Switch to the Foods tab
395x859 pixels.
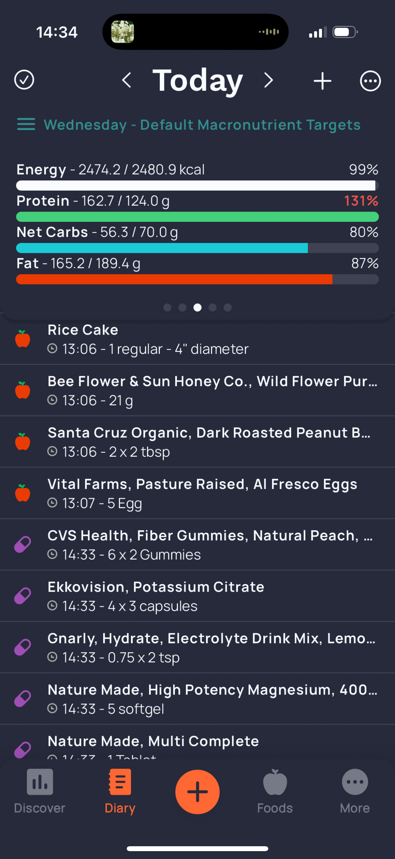tap(275, 792)
